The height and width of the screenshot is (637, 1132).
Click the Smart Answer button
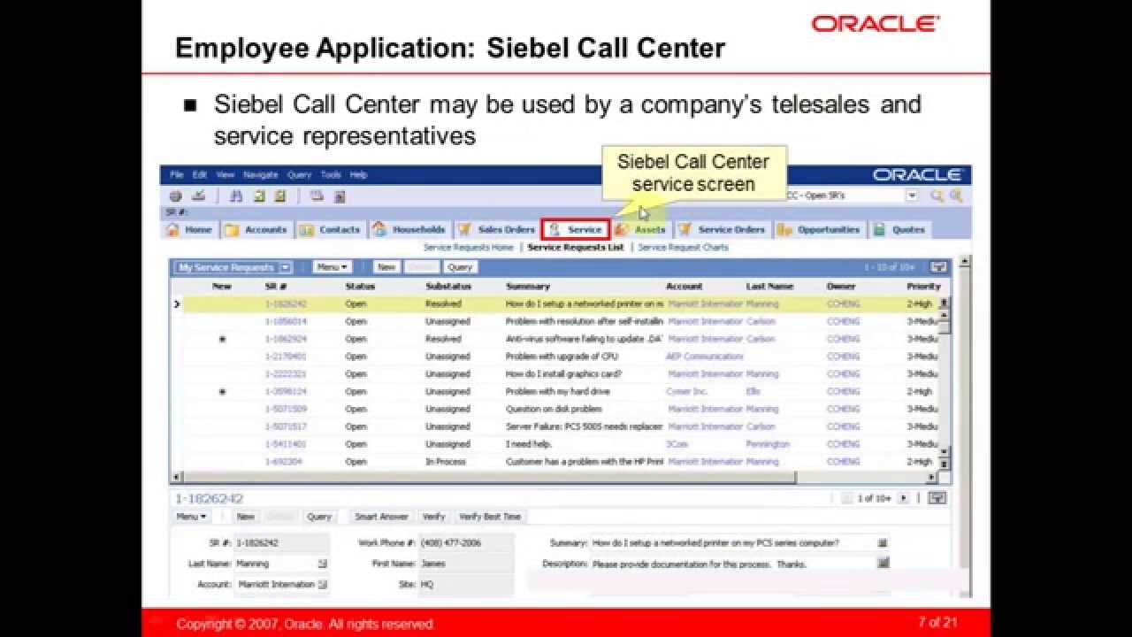click(381, 517)
